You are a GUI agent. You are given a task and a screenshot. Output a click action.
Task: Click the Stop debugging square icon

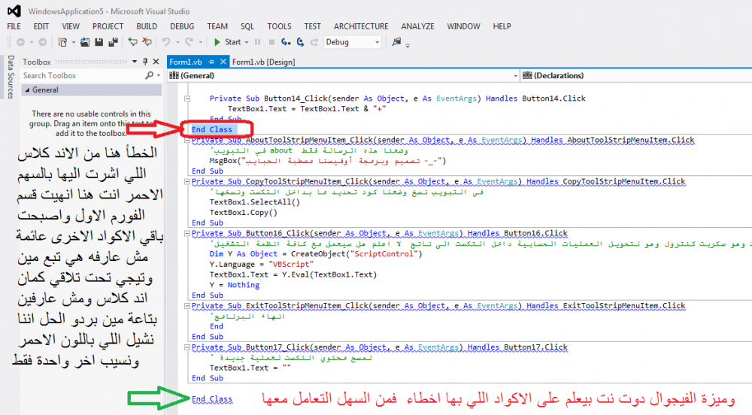point(271,42)
